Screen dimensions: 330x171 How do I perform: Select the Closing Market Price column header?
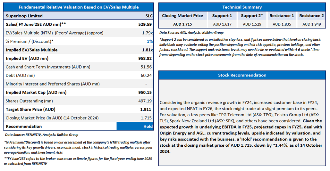182,16
